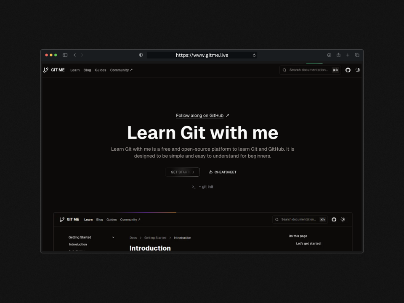Screen dimensions: 404x303
Task: Click the browser forward arrow
Action: click(82, 55)
